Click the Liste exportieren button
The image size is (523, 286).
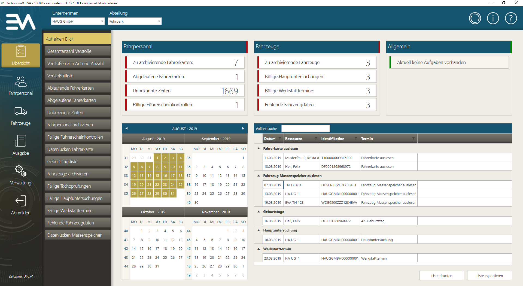point(489,276)
